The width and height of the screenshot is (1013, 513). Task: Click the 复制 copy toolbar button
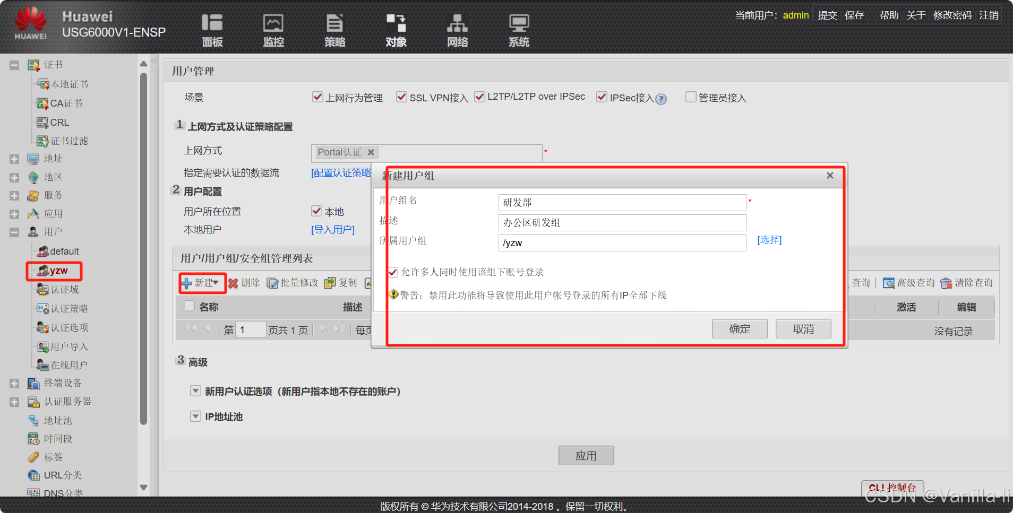pos(341,283)
